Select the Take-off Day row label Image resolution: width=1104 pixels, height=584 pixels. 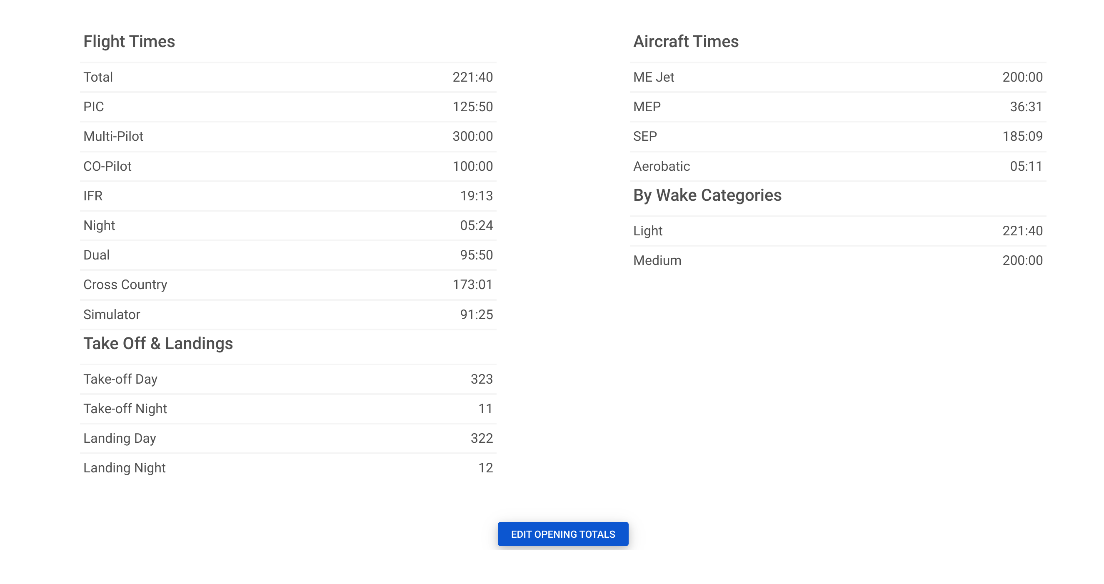pos(120,379)
